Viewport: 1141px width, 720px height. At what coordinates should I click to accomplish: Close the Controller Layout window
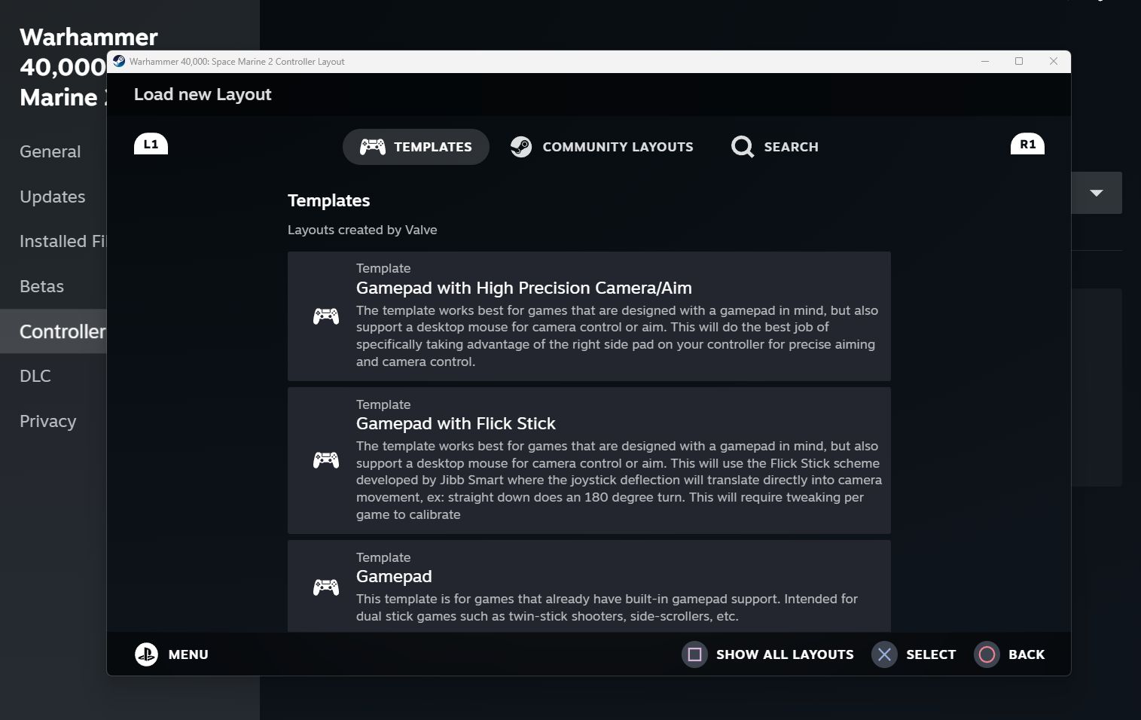tap(1054, 61)
